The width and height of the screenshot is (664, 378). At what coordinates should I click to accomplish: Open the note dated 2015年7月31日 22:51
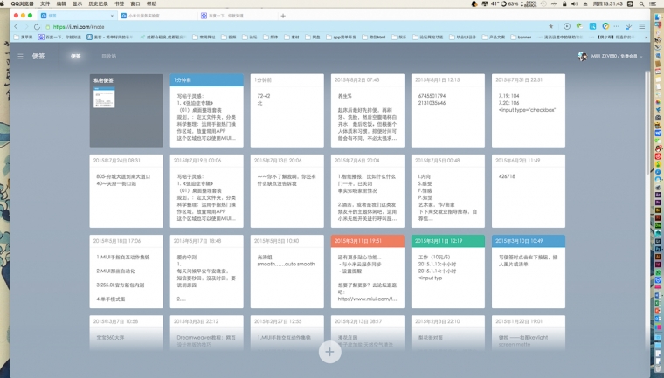point(529,111)
